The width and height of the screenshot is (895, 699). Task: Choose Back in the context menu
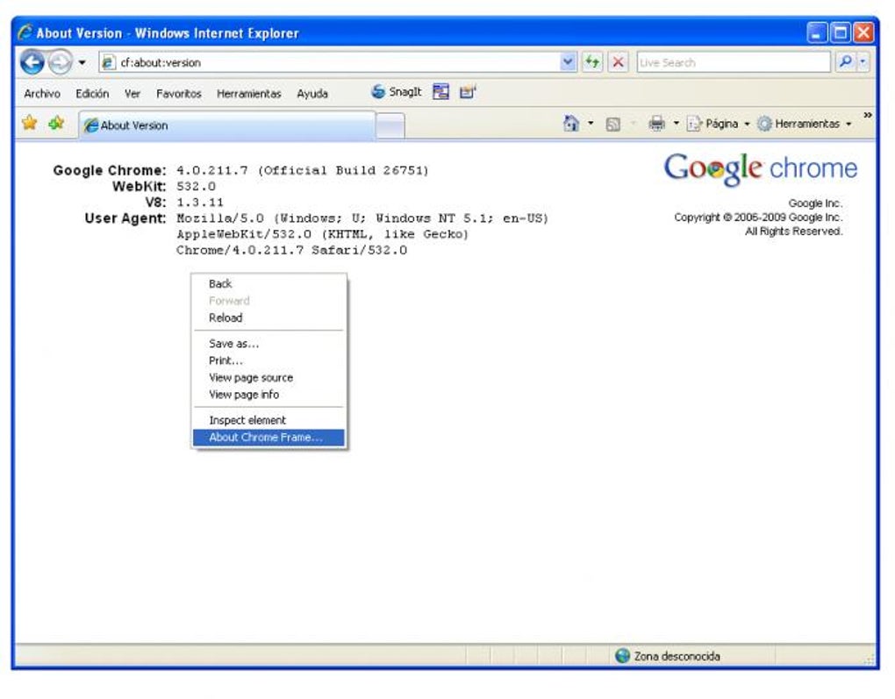click(268, 283)
